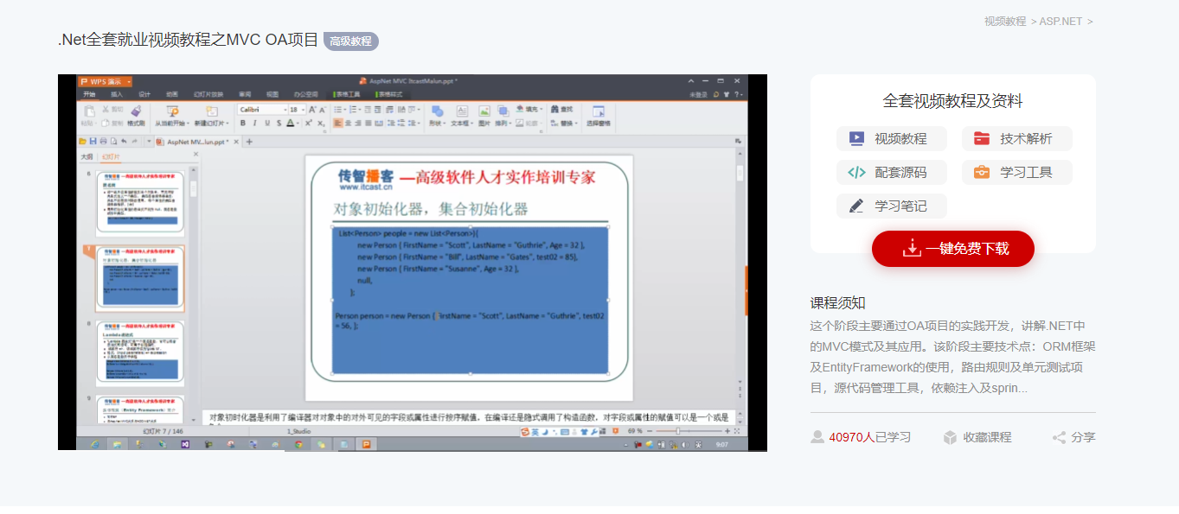This screenshot has height=514, width=1179.
Task: Switch to the 幻灯片放映 ribbon tab
Action: tap(208, 93)
